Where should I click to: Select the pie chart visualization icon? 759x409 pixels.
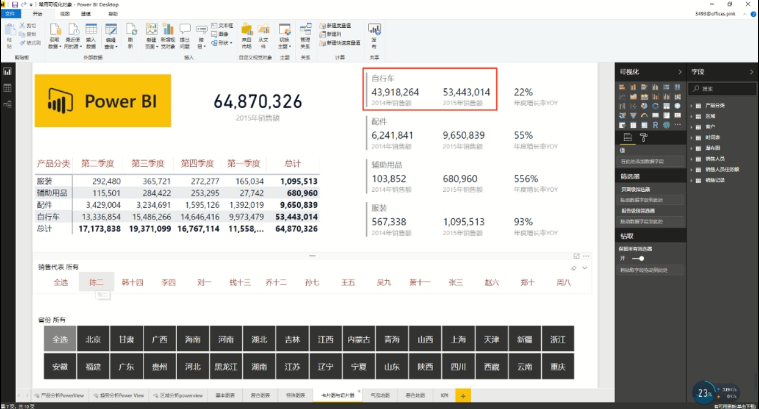tap(645, 106)
